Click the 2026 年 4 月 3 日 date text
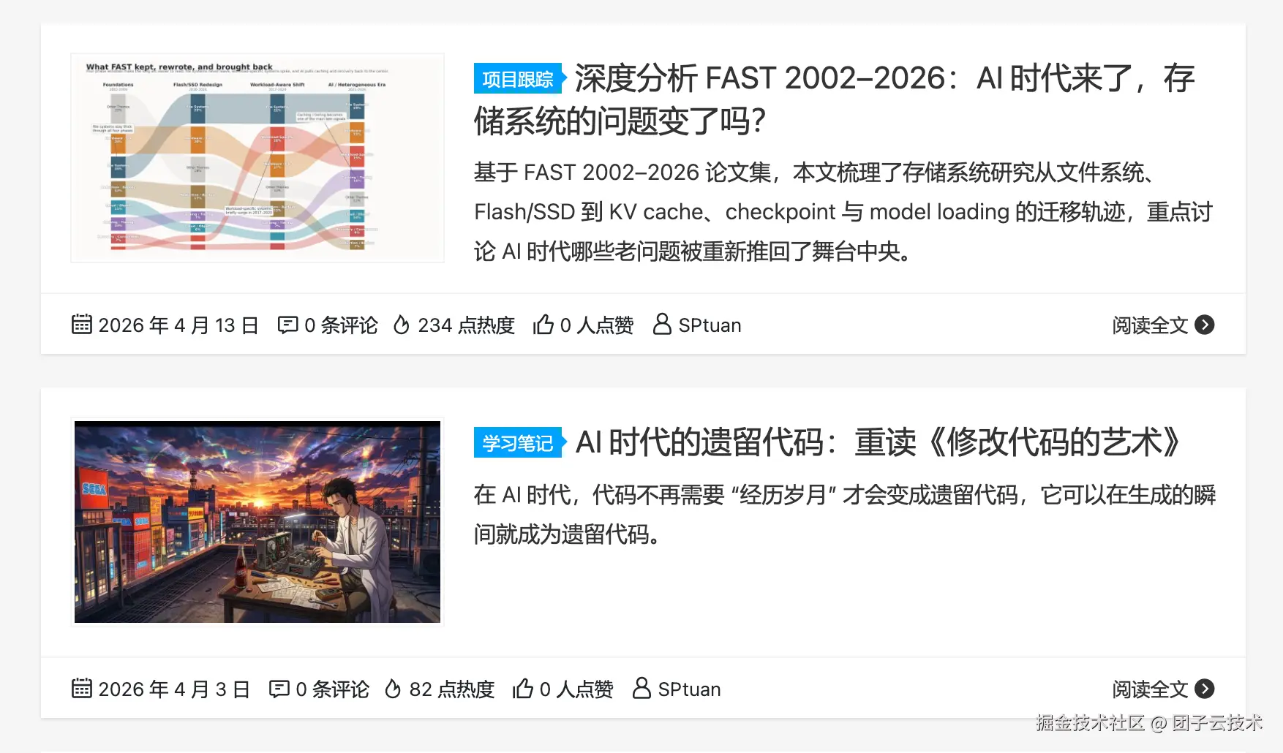The image size is (1283, 753). point(174,689)
